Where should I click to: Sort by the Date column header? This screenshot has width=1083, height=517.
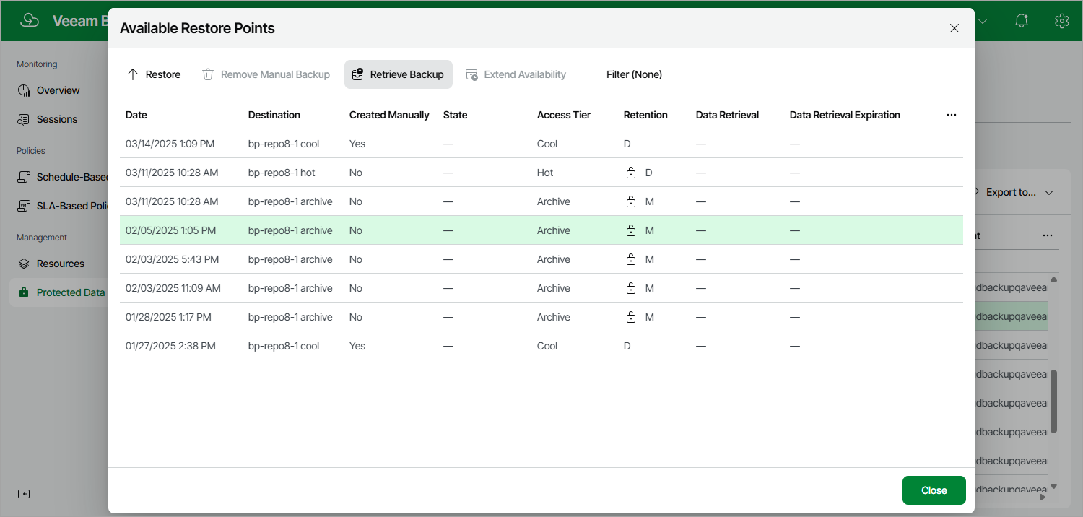click(136, 115)
